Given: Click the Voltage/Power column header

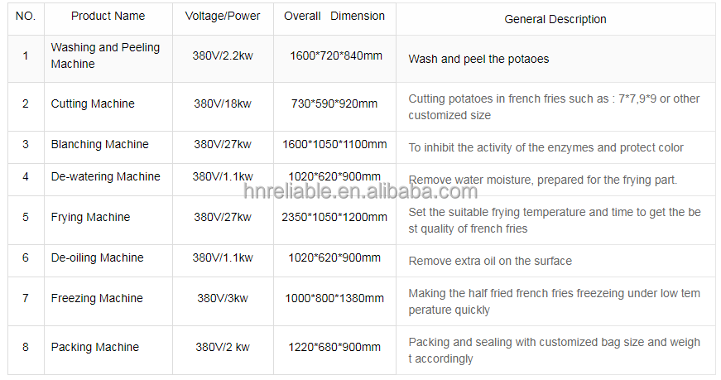Looking at the screenshot, I should coord(223,16).
